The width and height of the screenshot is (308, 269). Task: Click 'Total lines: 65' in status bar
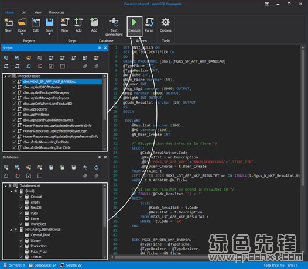274,265
